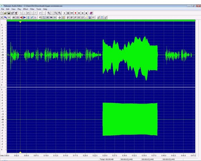Click the solid waveform block in lower channel

[130, 119]
